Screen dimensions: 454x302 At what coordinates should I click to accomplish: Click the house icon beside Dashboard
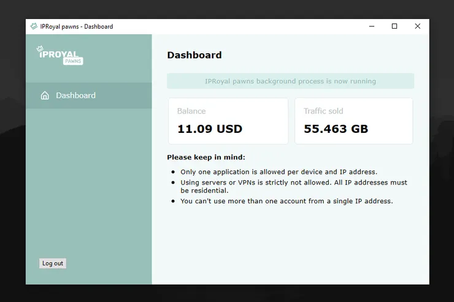tap(45, 96)
